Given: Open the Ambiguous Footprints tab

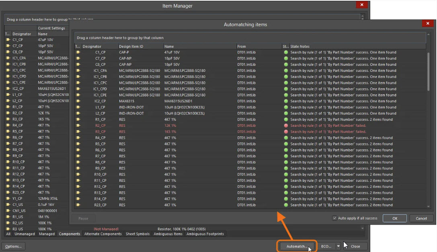Looking at the screenshot, I should coord(205,234).
